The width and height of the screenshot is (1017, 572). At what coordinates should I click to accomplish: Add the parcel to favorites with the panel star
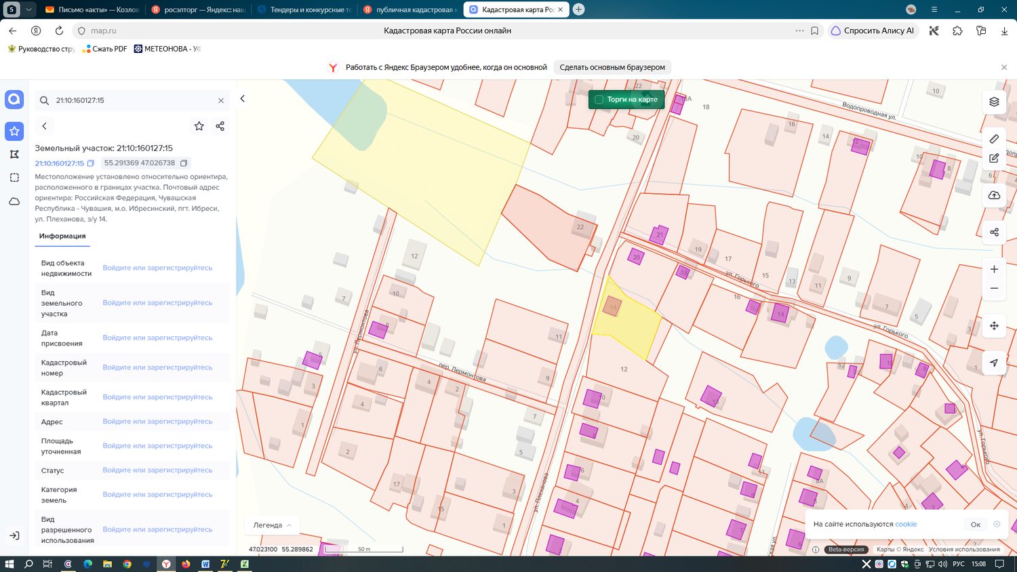199,126
